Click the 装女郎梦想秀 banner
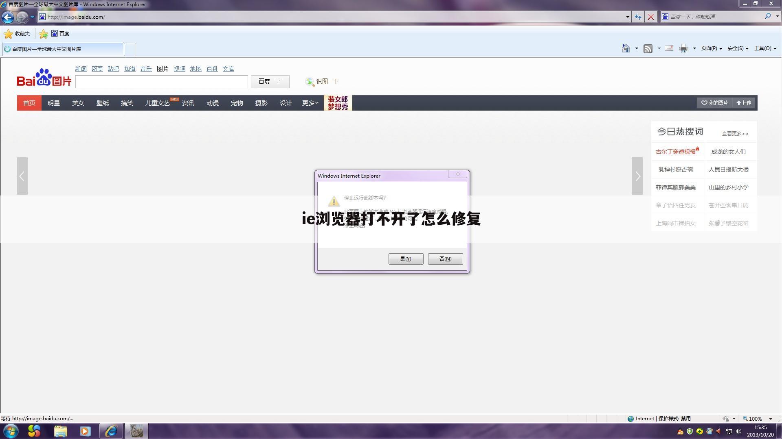Viewport: 782px width, 439px height. (x=338, y=103)
